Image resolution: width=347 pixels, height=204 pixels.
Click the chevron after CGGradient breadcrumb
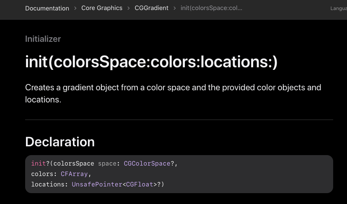(175, 8)
